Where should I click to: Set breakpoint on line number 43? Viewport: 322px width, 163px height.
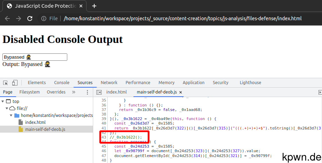click(104, 137)
